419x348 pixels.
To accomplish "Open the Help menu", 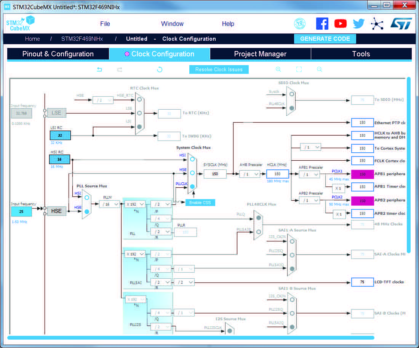I will (228, 24).
